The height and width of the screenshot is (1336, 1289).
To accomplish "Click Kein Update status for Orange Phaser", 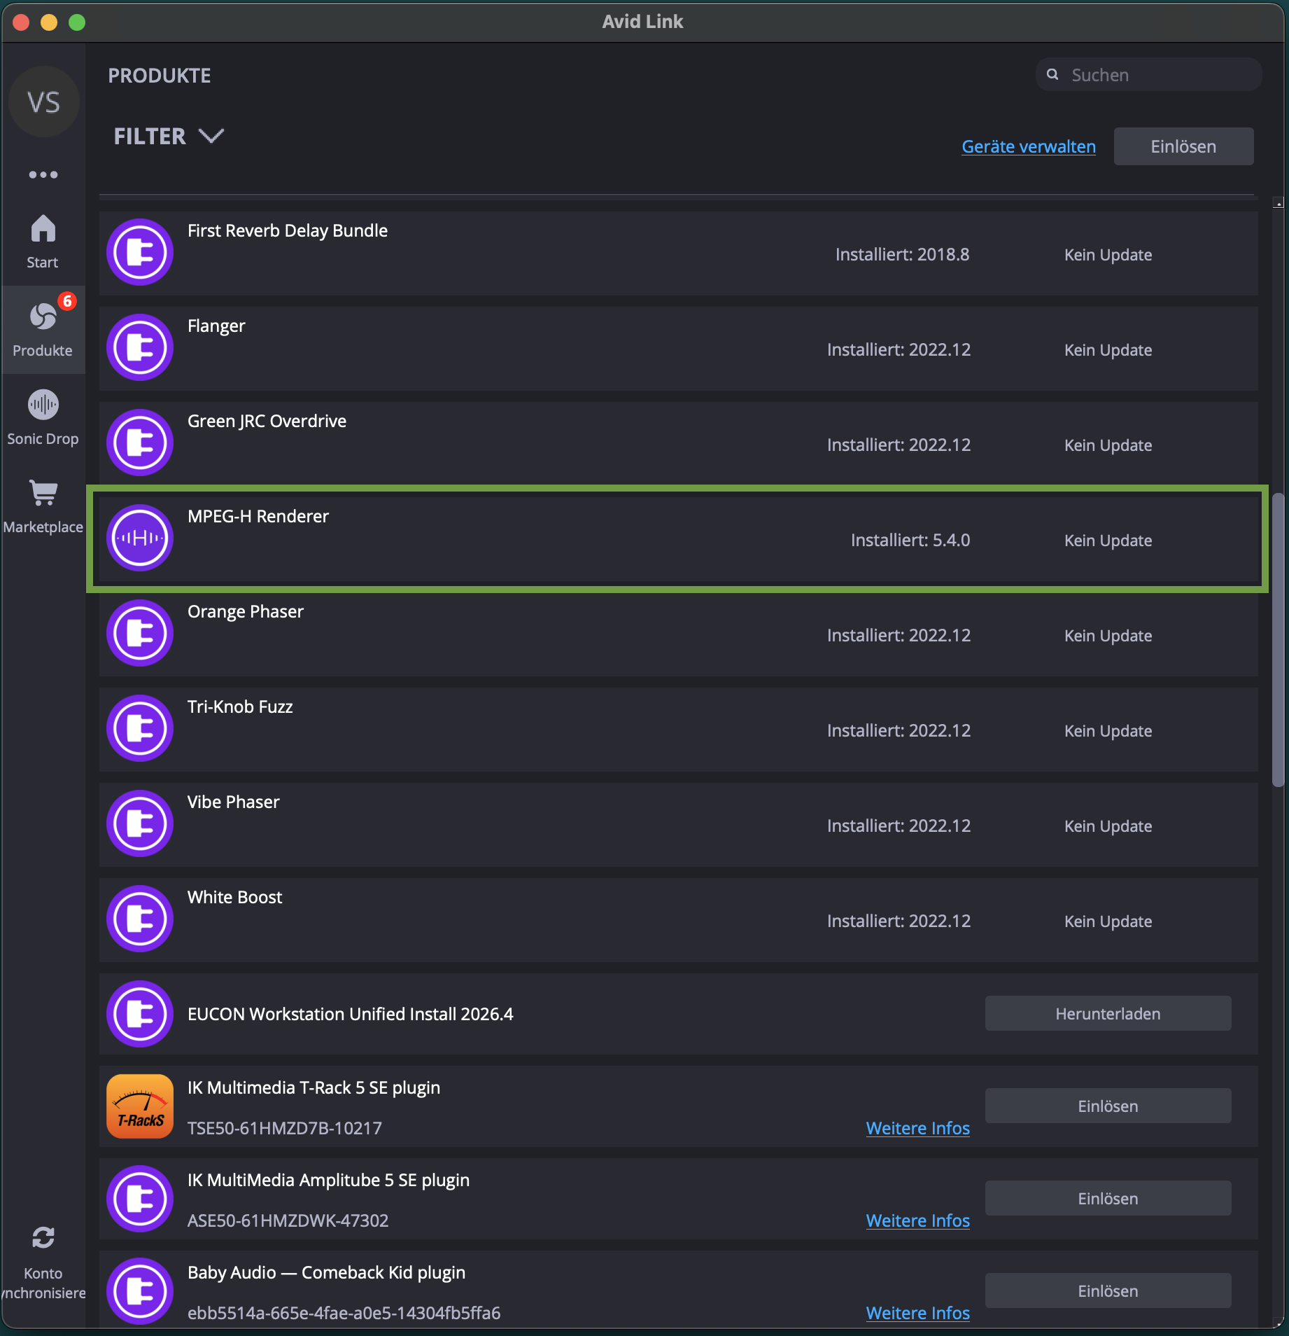I will [1108, 635].
